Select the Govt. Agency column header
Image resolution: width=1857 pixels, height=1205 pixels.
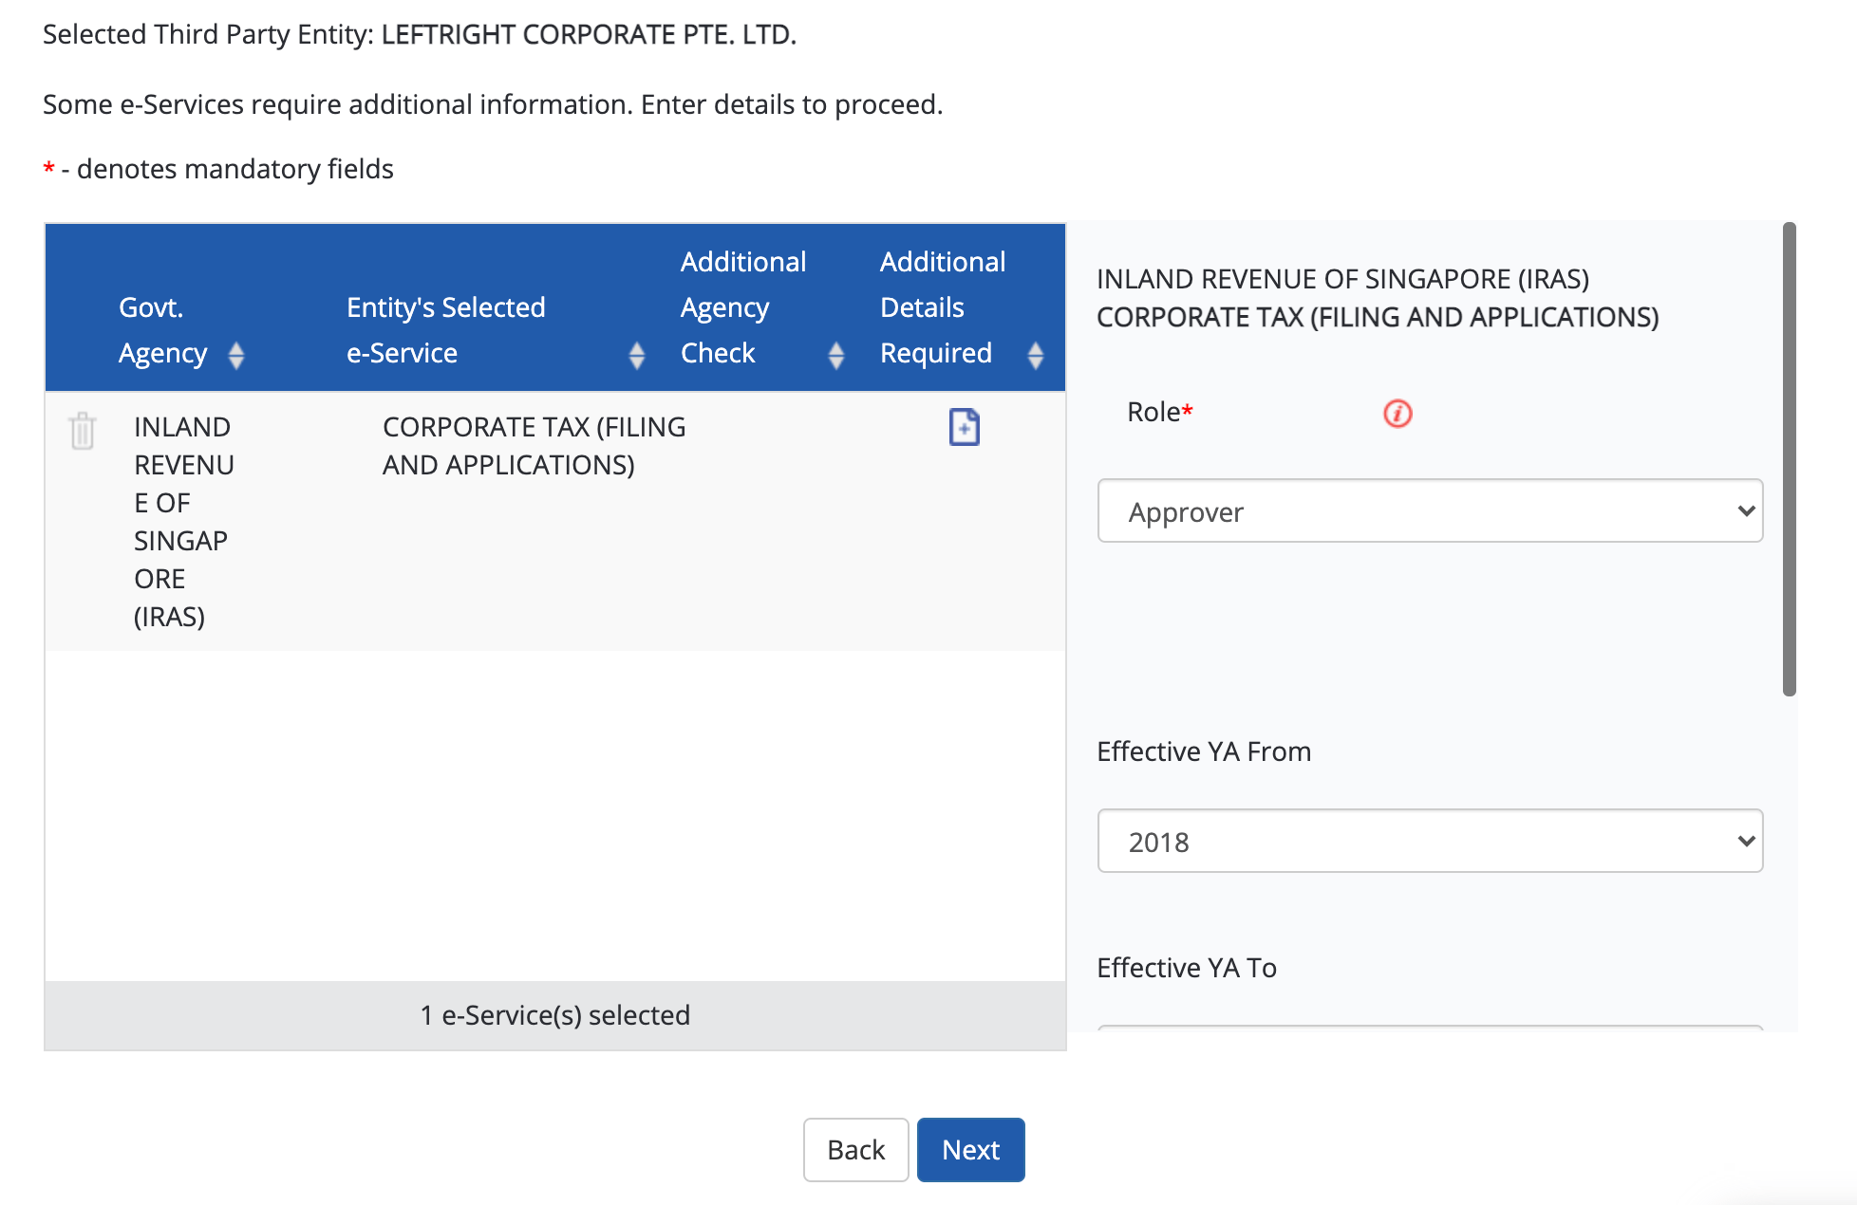(163, 330)
